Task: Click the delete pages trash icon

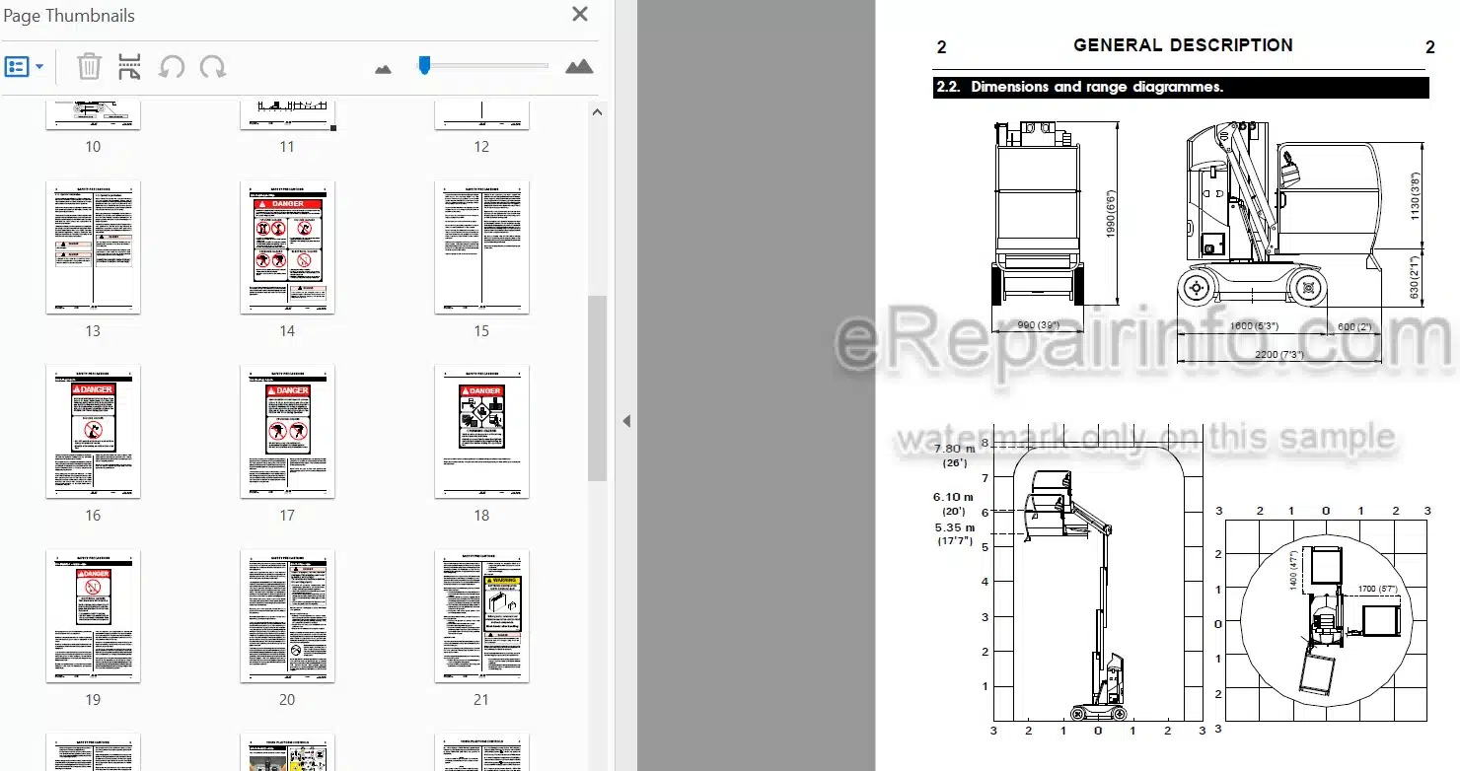Action: pyautogui.click(x=89, y=67)
